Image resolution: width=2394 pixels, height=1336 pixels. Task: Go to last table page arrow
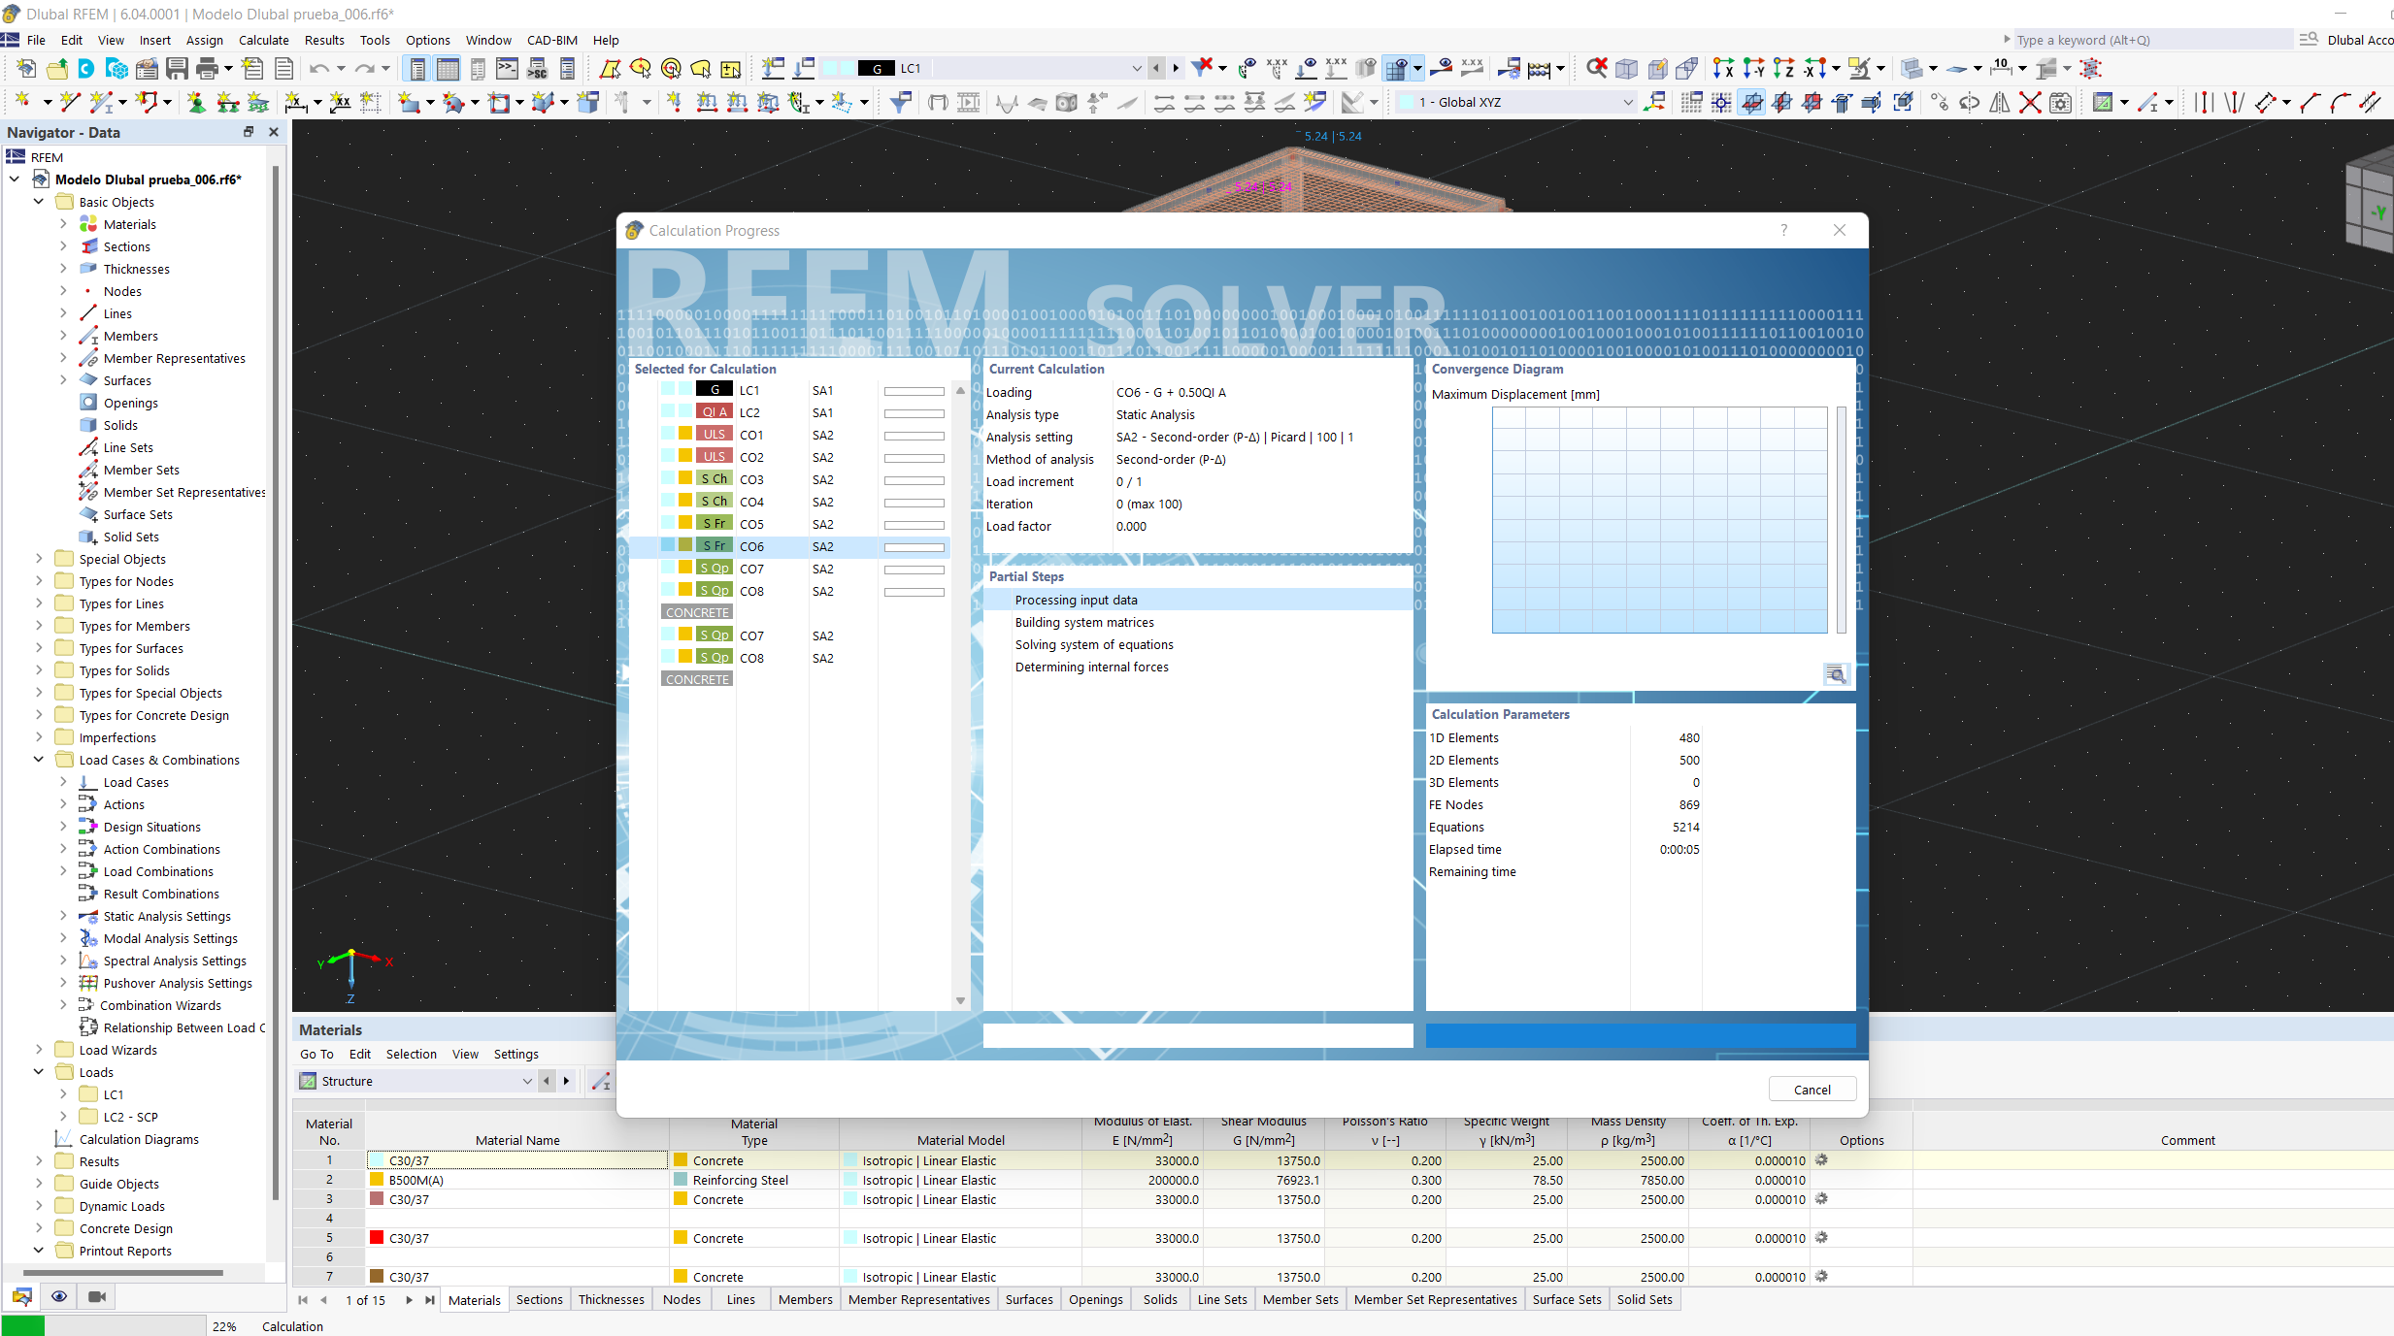click(429, 1300)
